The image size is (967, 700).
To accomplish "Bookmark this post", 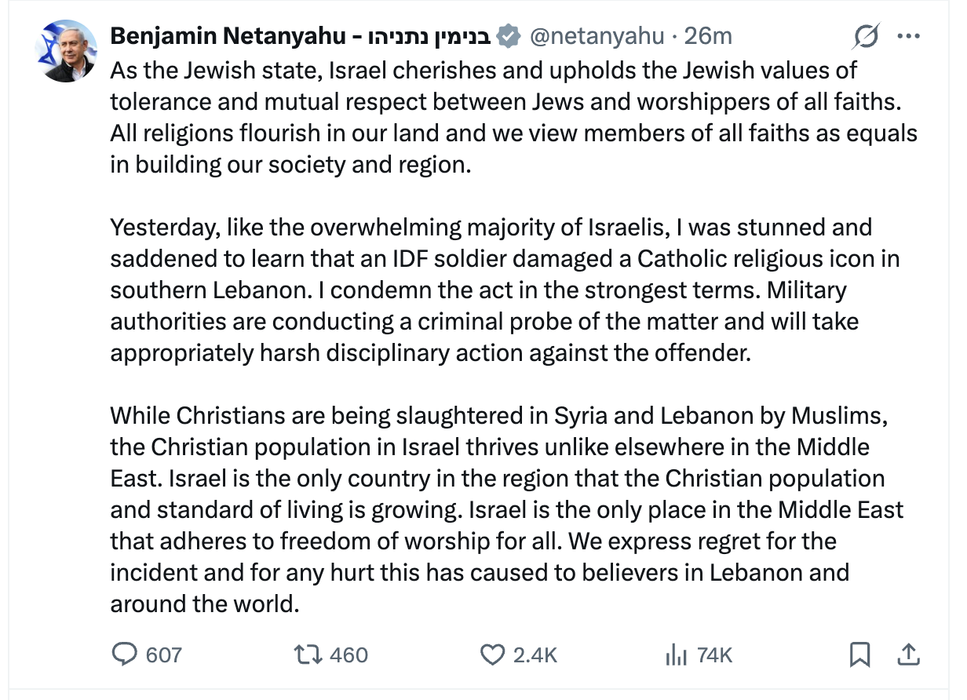I will (859, 654).
